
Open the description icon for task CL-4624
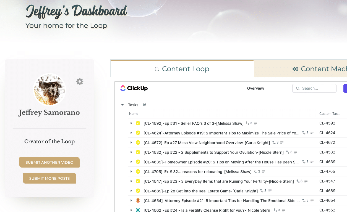click(x=312, y=133)
